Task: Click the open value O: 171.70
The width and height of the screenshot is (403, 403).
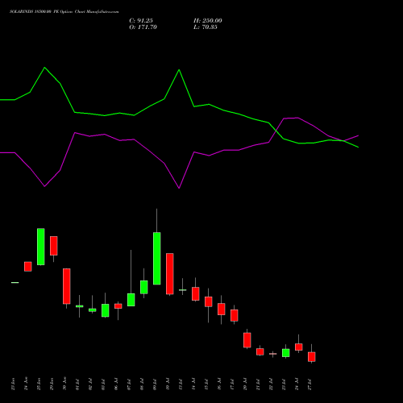Action: tap(143, 27)
